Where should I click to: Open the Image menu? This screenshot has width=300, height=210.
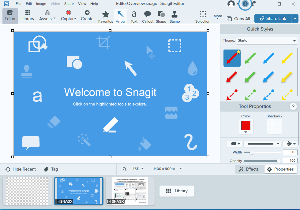click(41, 4)
